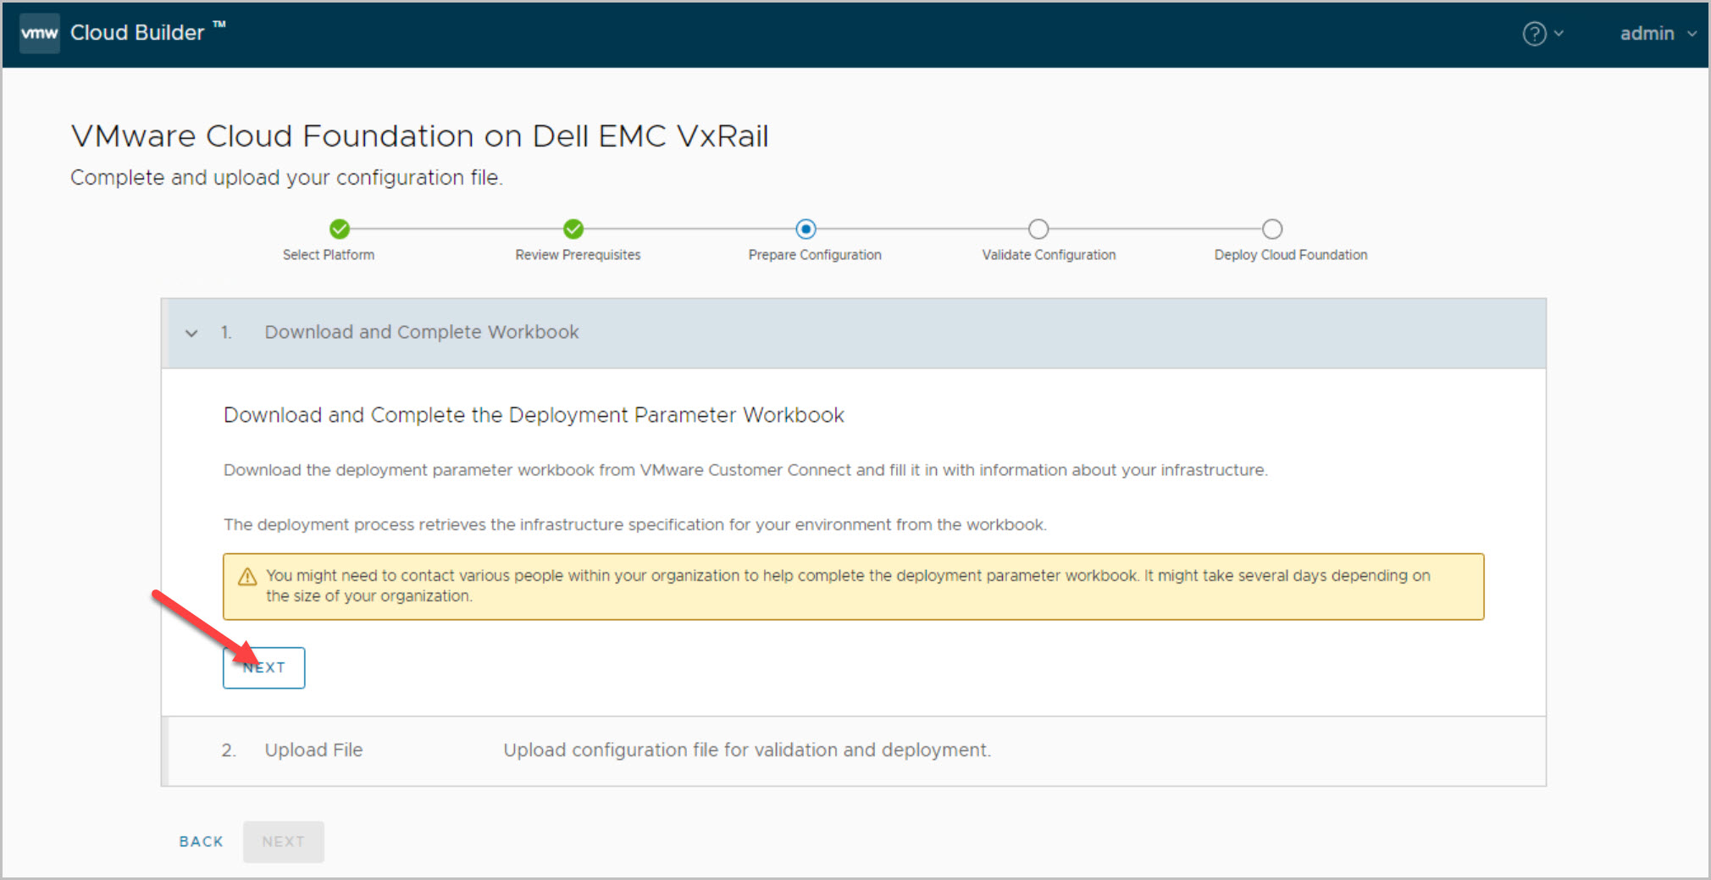Open the help question mark icon
The height and width of the screenshot is (880, 1711).
point(1534,34)
